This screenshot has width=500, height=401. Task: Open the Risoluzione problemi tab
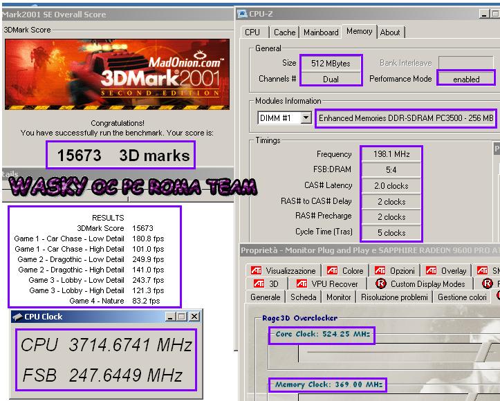point(394,297)
